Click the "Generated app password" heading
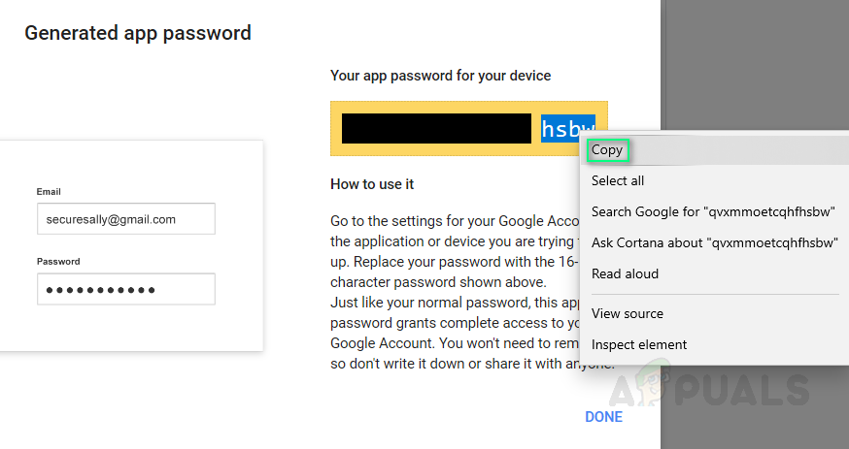Viewport: 849px width, 449px height. point(138,33)
